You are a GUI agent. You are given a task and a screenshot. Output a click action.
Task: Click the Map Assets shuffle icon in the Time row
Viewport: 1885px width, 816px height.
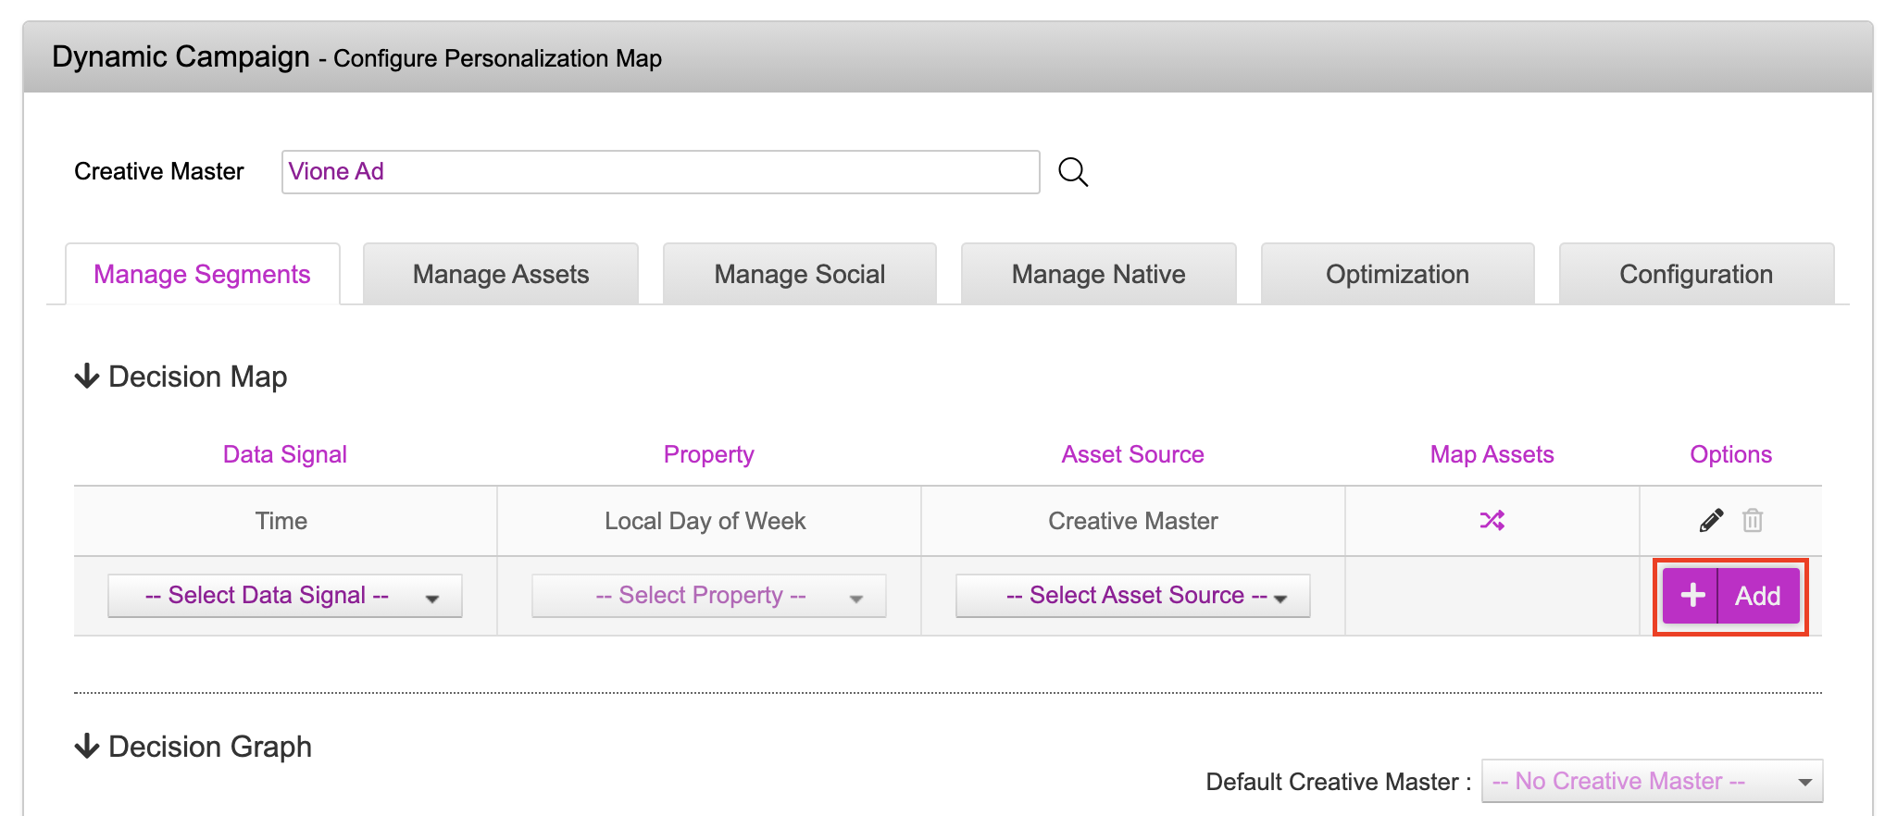1492,521
